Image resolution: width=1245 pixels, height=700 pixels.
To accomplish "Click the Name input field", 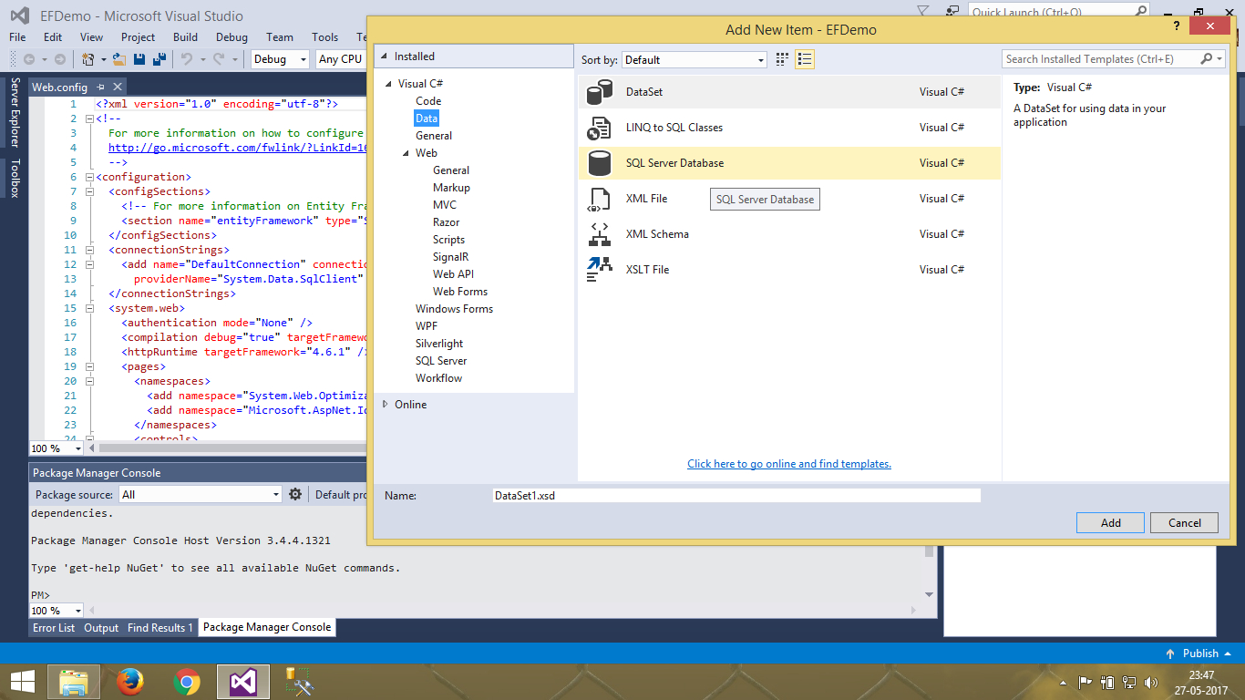I will (736, 496).
